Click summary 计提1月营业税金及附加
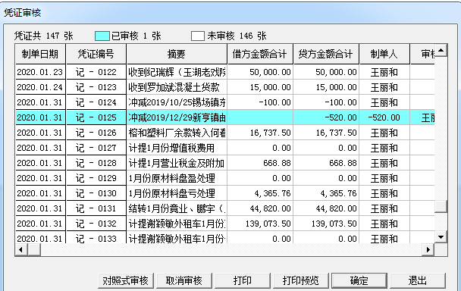Screen dimensions: 461x291 177,163
